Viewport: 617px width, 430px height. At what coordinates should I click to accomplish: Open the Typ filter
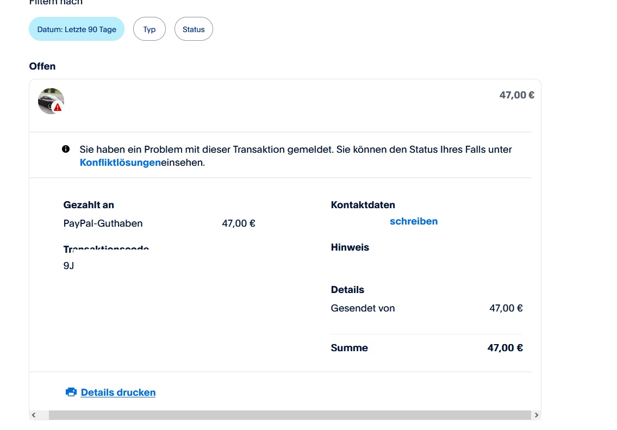[149, 29]
